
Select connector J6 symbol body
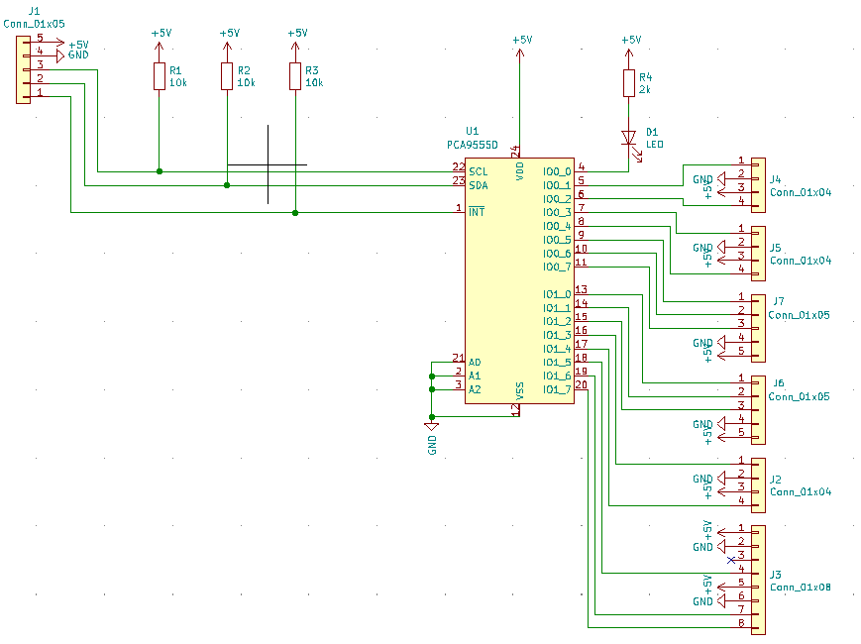click(758, 410)
